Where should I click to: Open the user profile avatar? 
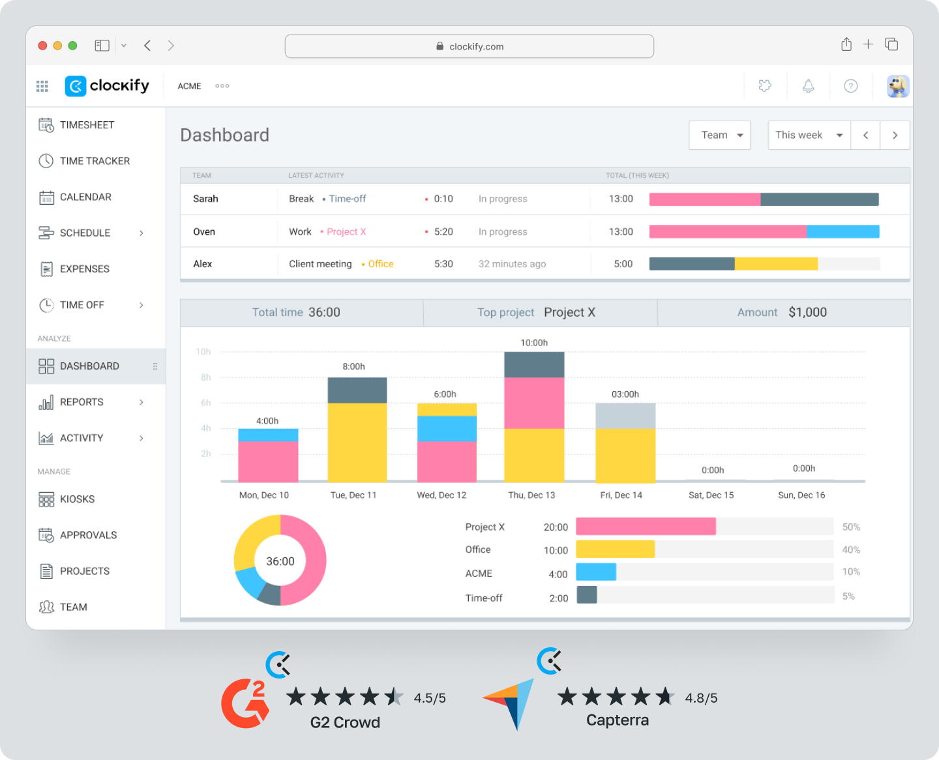click(897, 86)
